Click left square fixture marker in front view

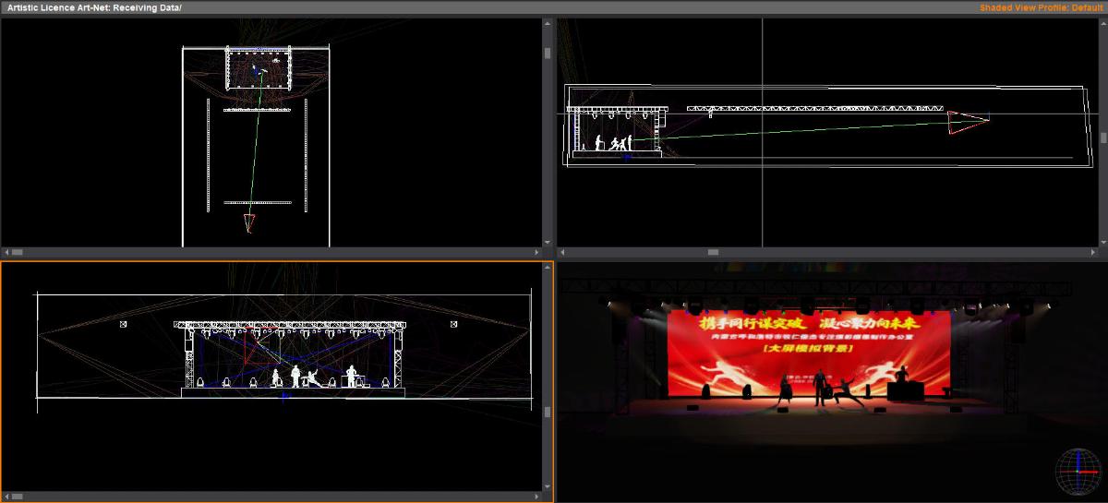[x=123, y=324]
